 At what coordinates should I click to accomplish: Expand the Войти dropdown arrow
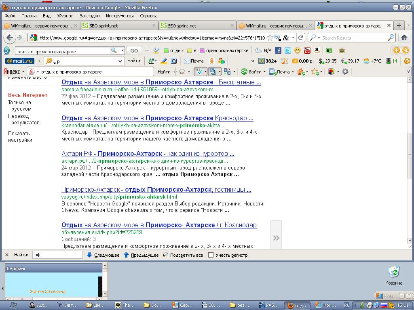(264, 72)
